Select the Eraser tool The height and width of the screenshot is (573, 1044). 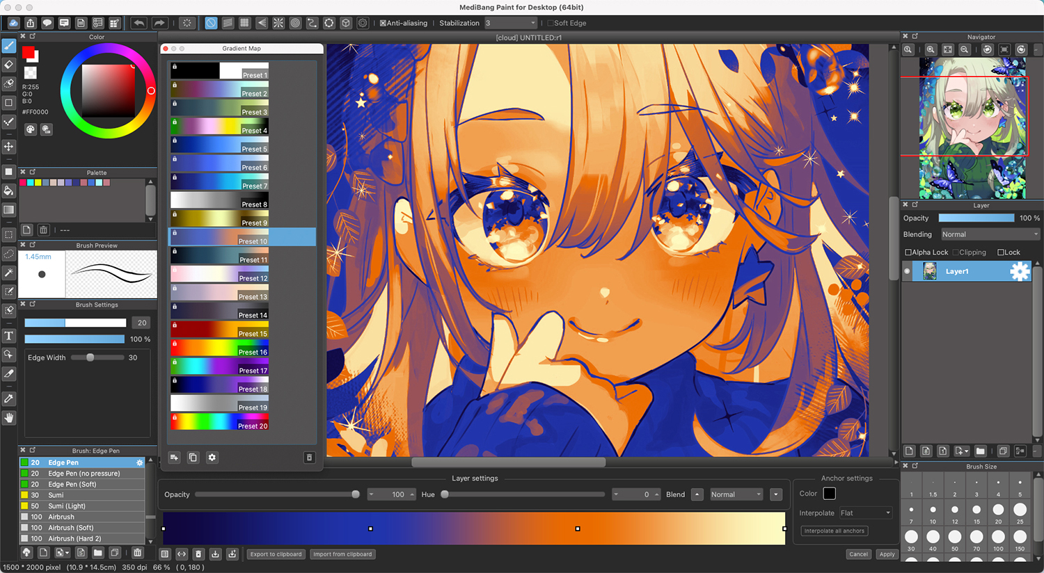9,64
